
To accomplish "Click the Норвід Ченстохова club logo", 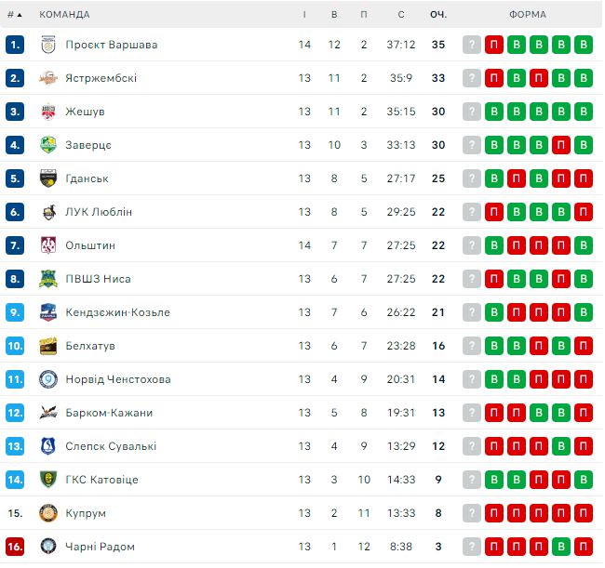I will 48,379.
